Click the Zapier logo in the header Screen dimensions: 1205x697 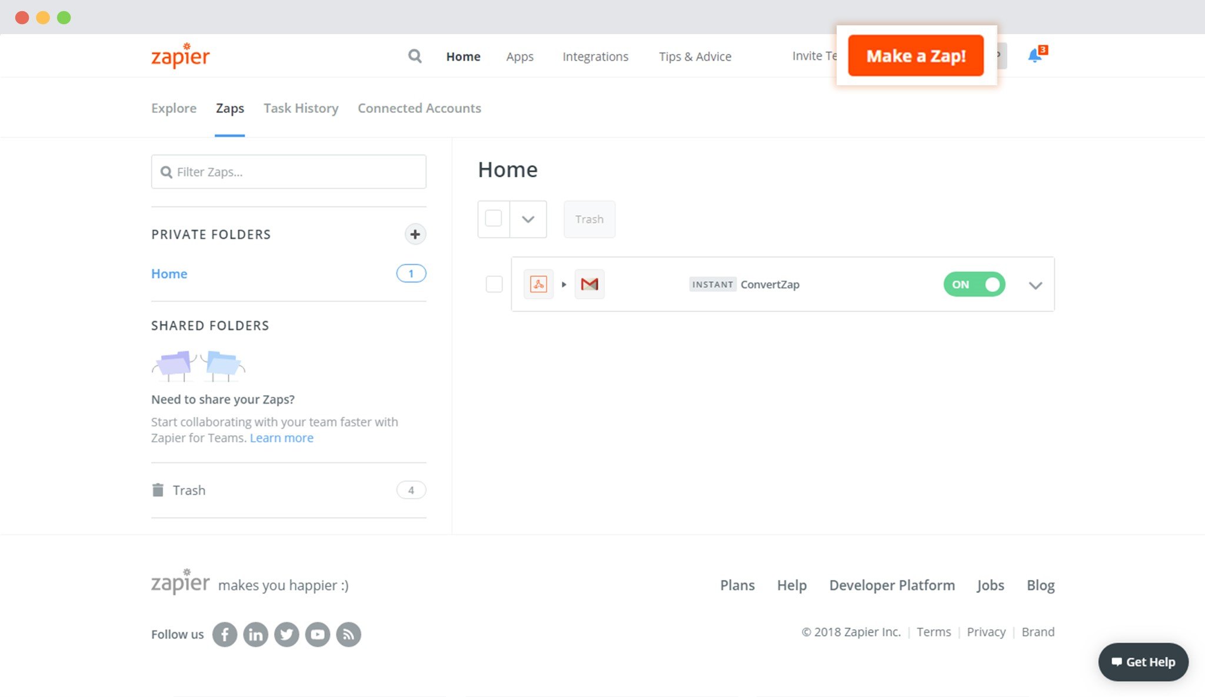click(x=180, y=56)
